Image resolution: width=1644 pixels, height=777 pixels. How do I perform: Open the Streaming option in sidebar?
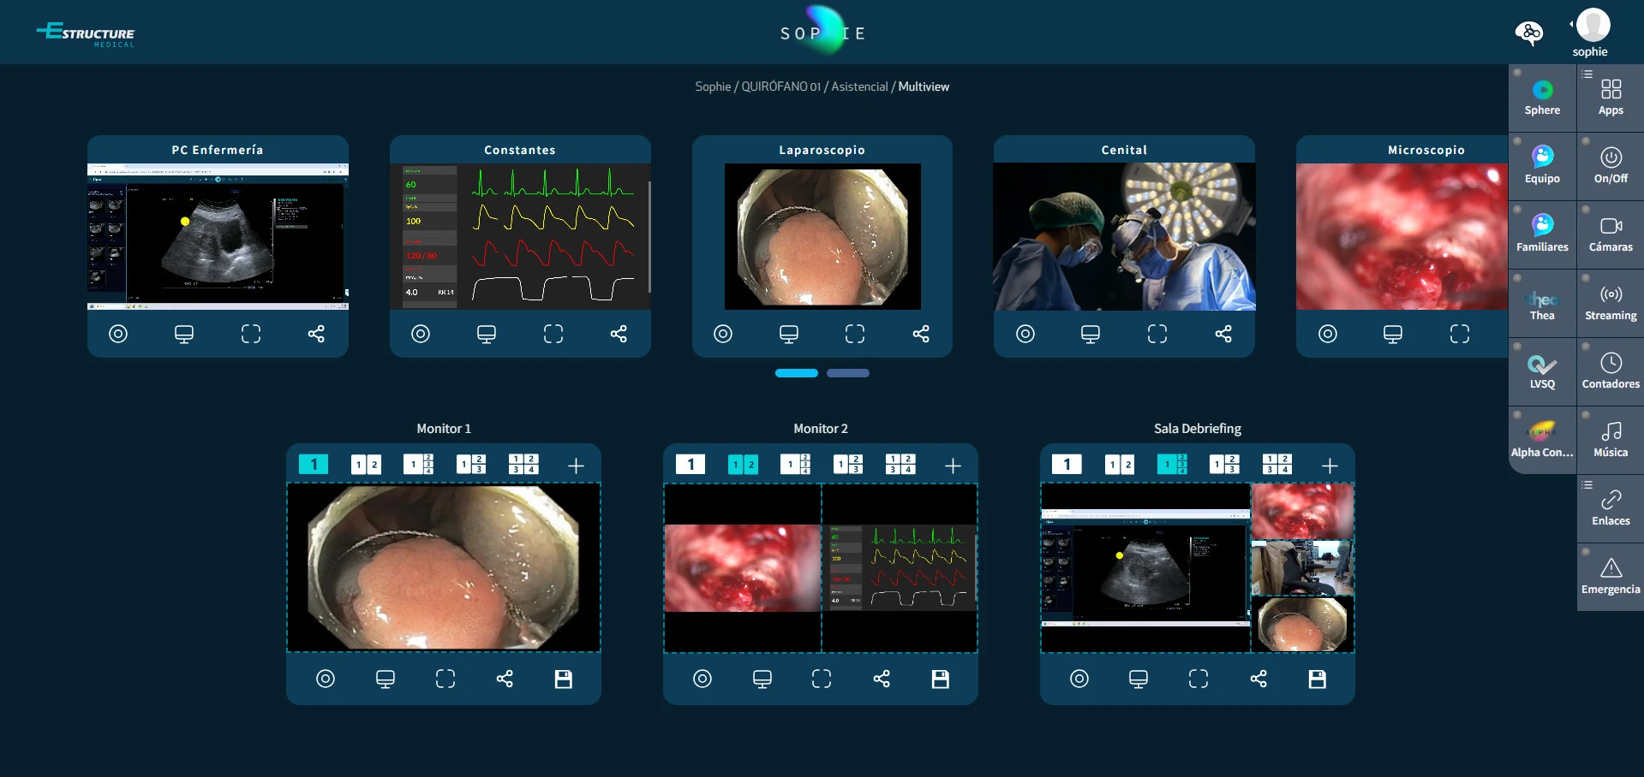point(1611,303)
